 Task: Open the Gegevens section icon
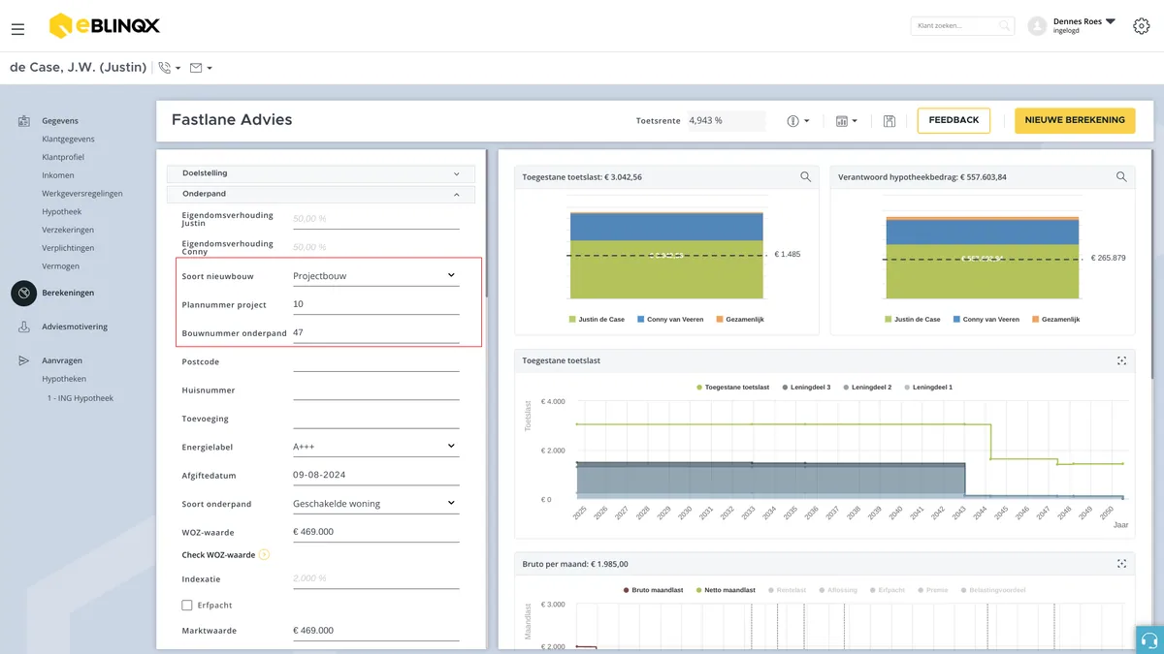pos(24,121)
